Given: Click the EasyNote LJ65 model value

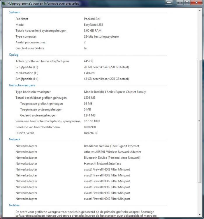Looking at the screenshot, I should coord(93,25).
